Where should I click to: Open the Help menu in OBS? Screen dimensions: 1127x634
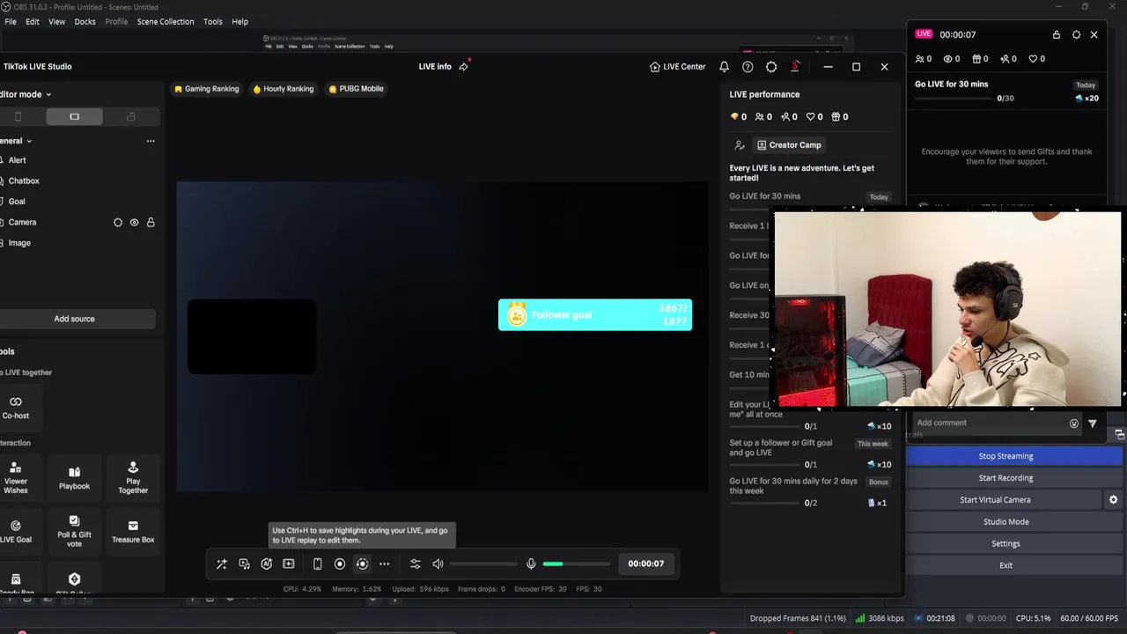tap(239, 21)
